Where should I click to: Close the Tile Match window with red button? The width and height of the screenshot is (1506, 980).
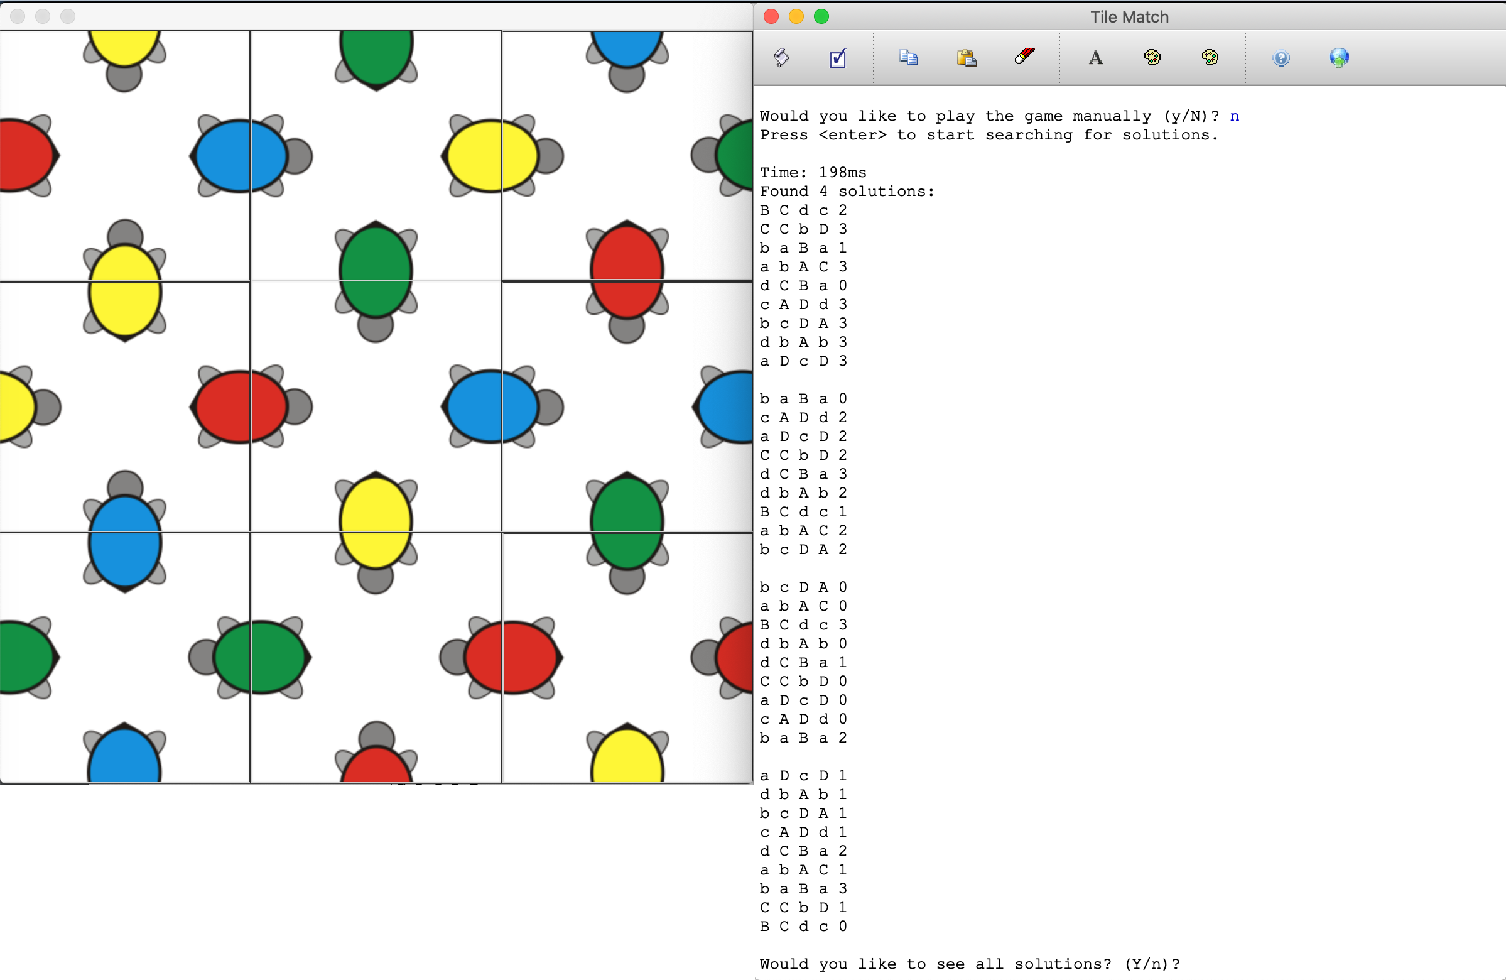tap(771, 16)
